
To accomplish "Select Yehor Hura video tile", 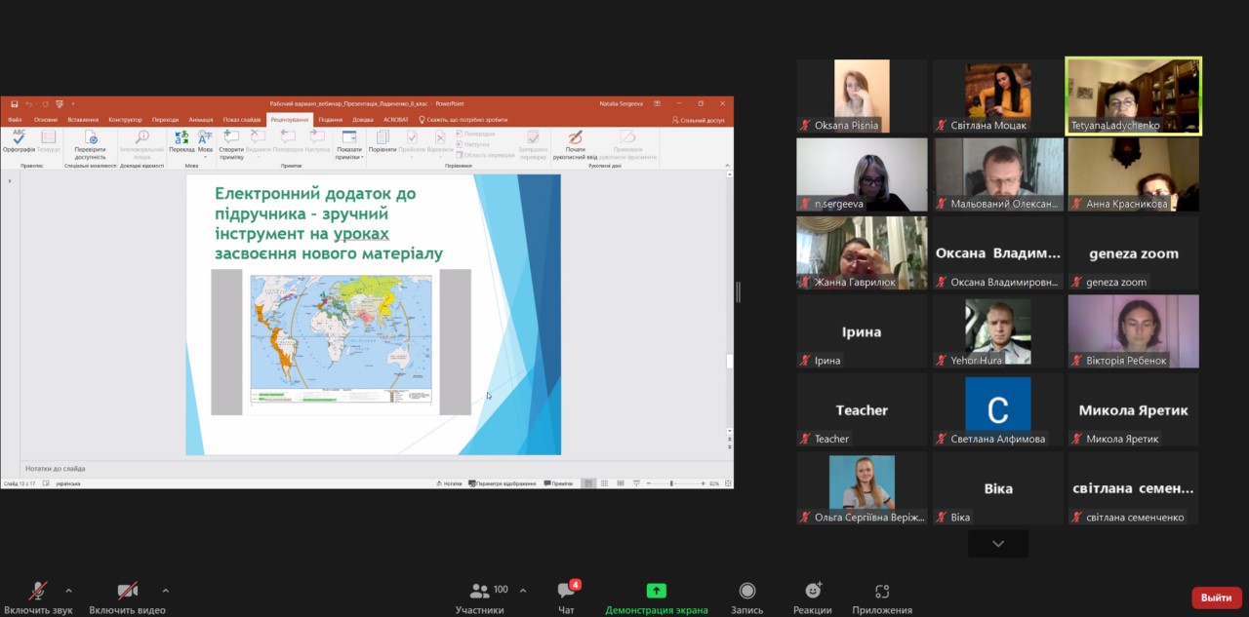I will pyautogui.click(x=997, y=331).
